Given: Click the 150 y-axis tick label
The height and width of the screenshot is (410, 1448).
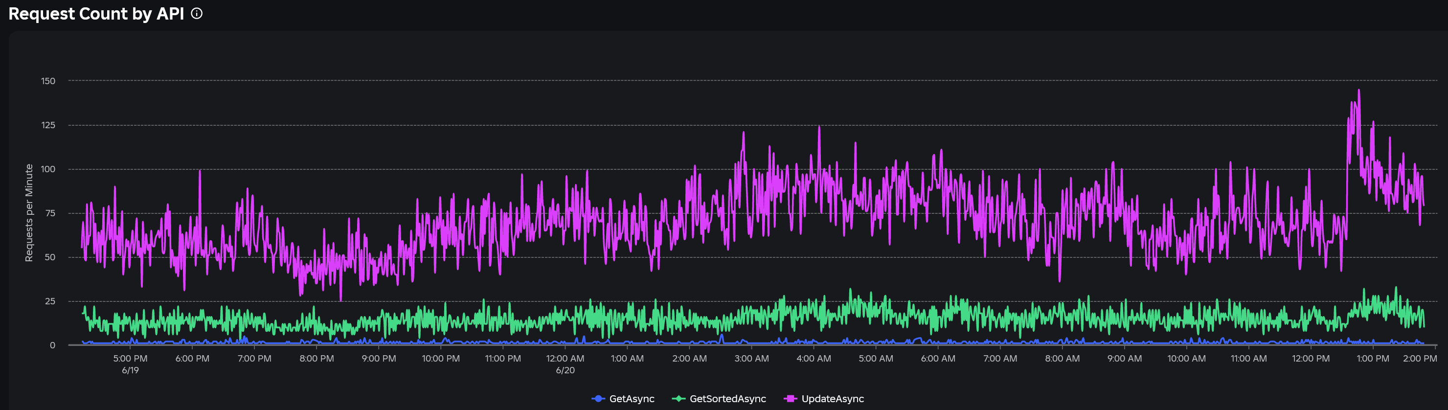Looking at the screenshot, I should 48,81.
